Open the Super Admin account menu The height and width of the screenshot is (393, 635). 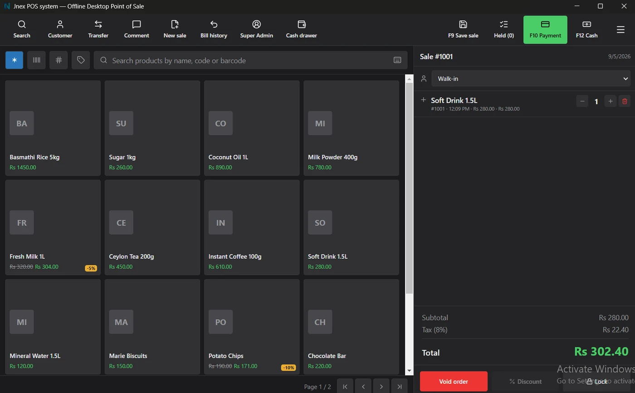point(256,29)
